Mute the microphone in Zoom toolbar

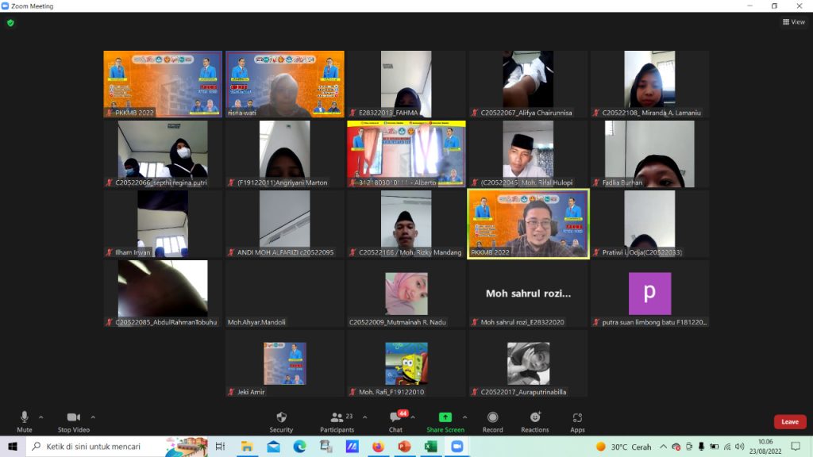[25, 418]
